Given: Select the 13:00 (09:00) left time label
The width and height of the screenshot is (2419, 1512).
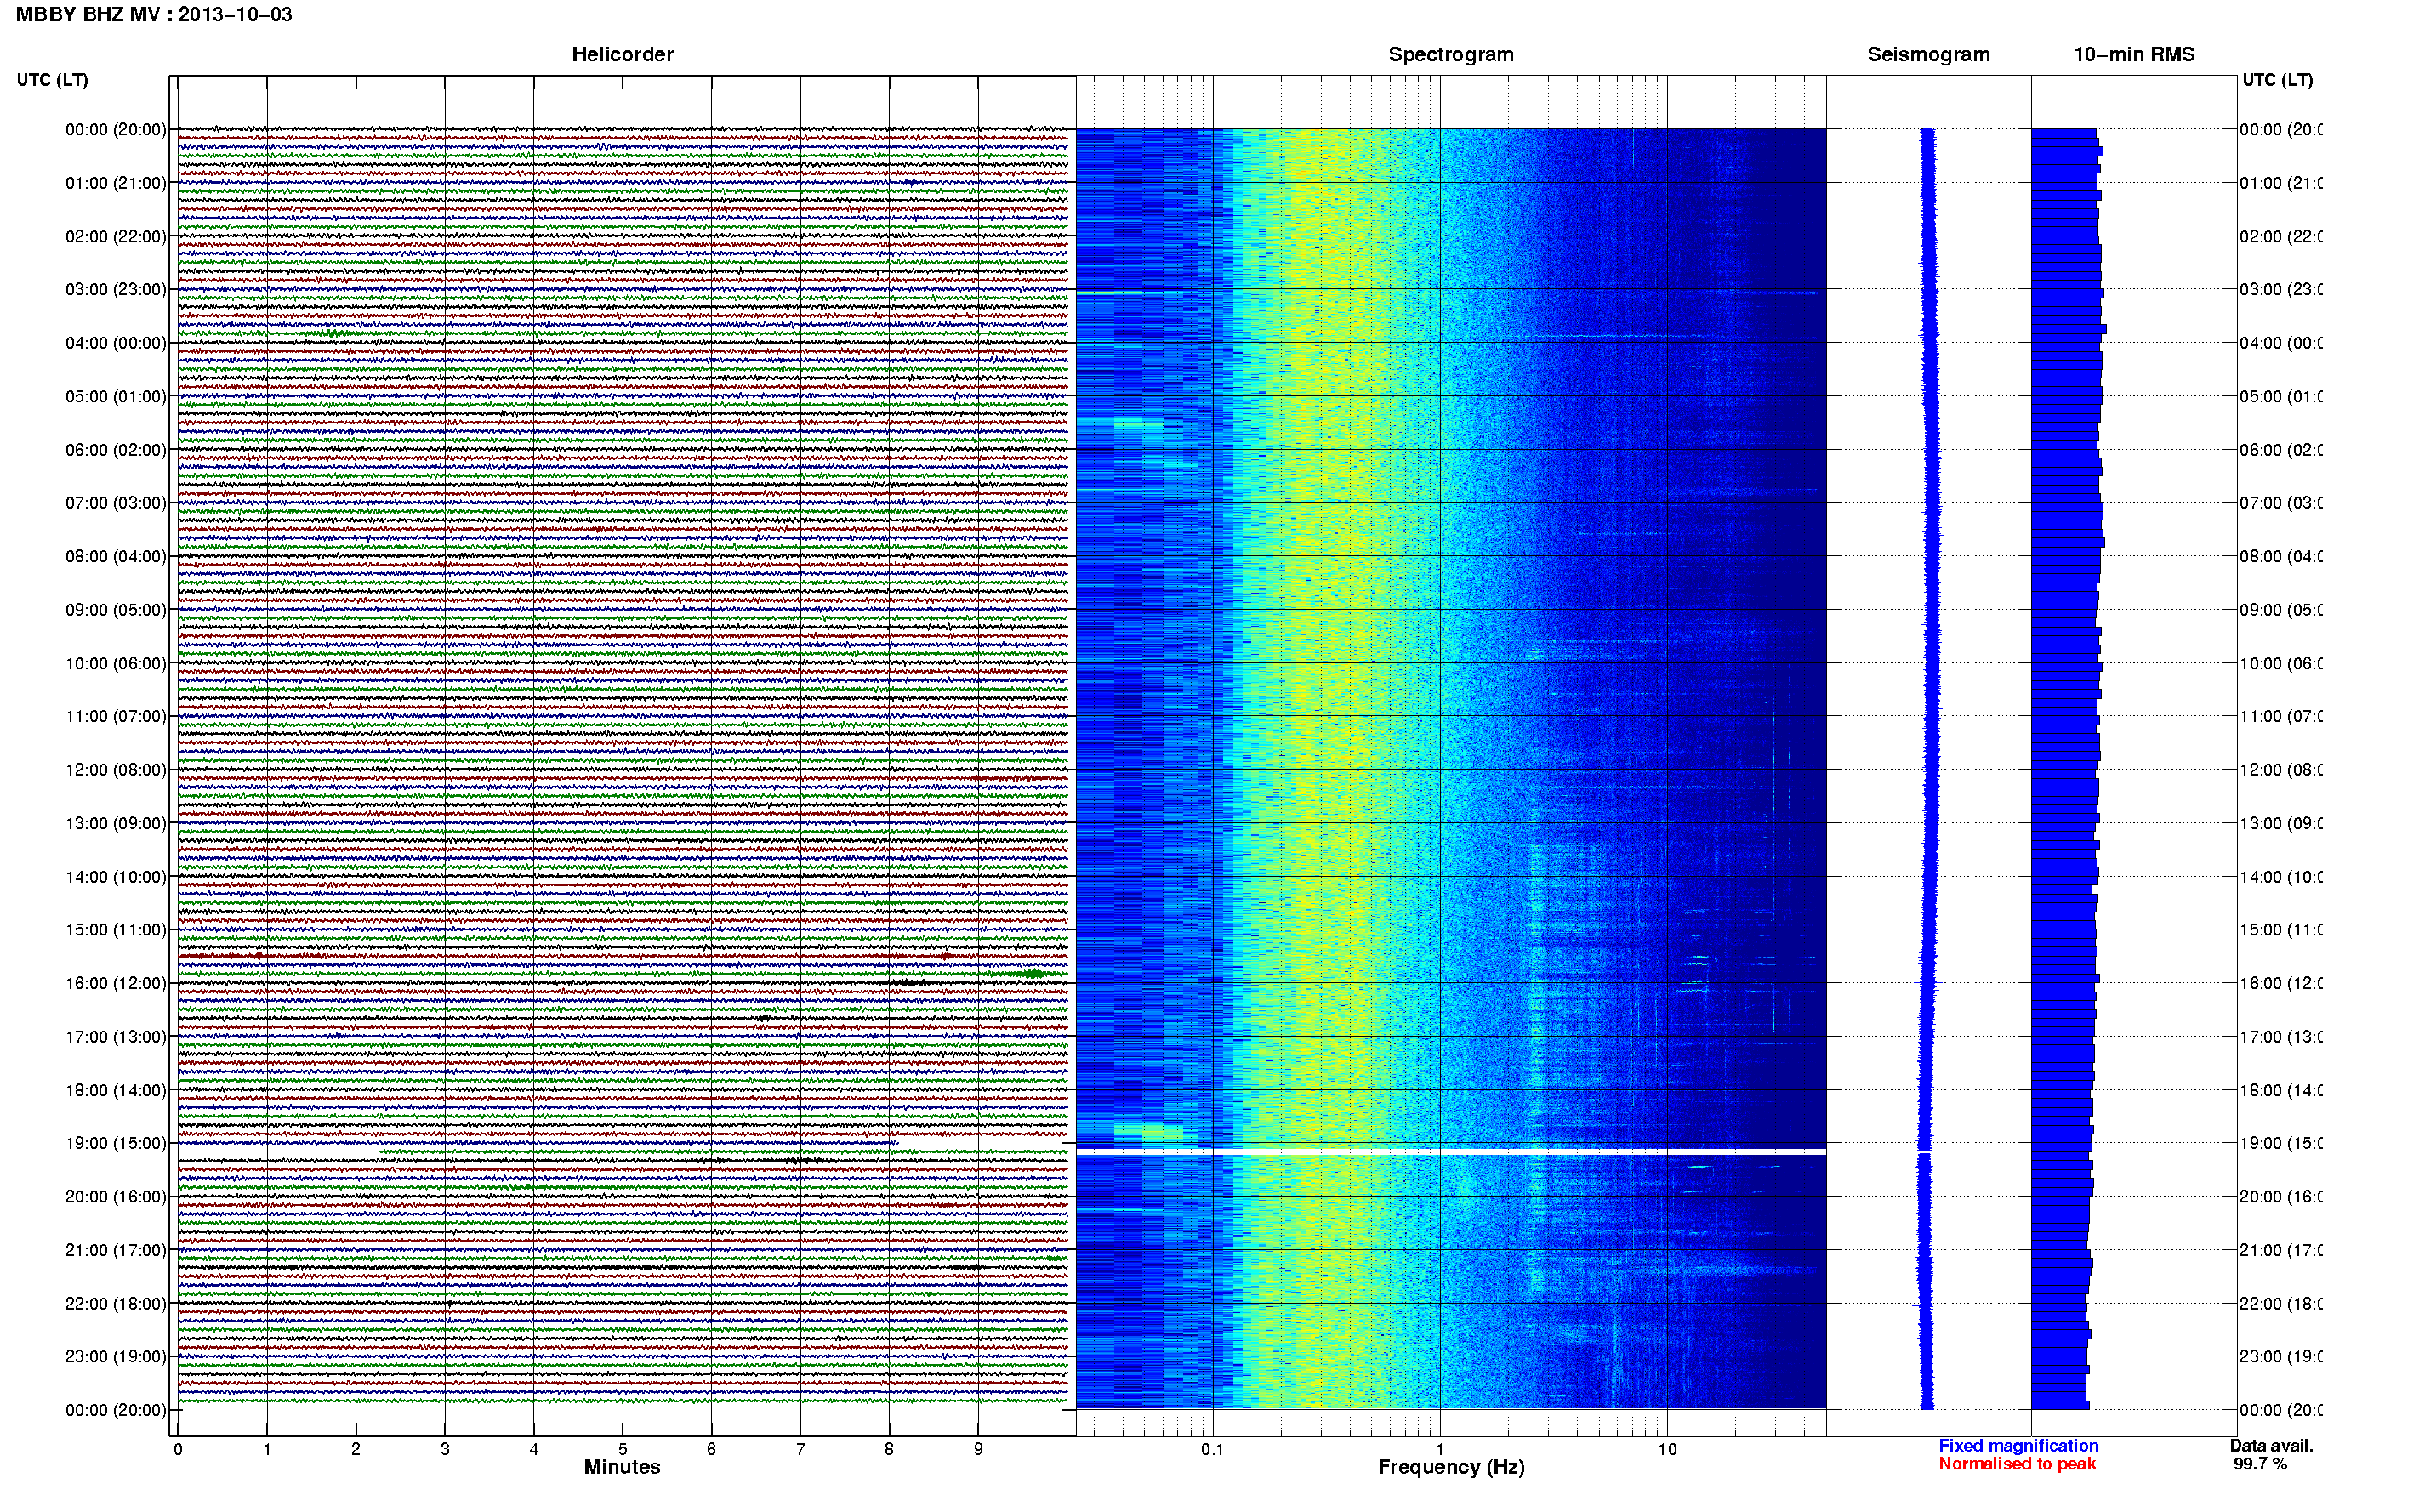Looking at the screenshot, I should point(116,823).
